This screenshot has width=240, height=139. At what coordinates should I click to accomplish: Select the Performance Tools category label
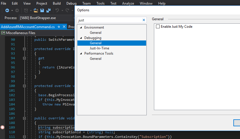pos(99,53)
